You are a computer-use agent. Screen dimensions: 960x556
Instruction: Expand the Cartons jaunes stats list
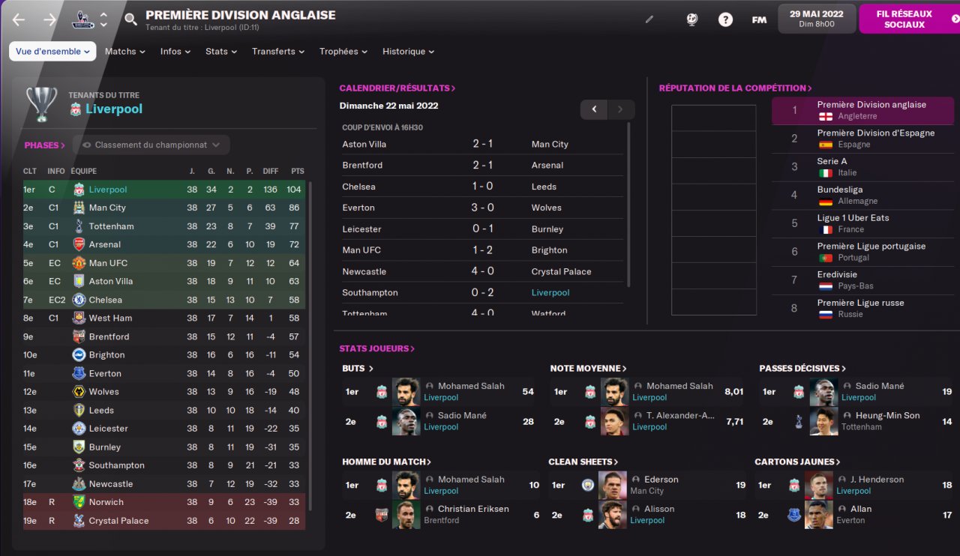(797, 462)
